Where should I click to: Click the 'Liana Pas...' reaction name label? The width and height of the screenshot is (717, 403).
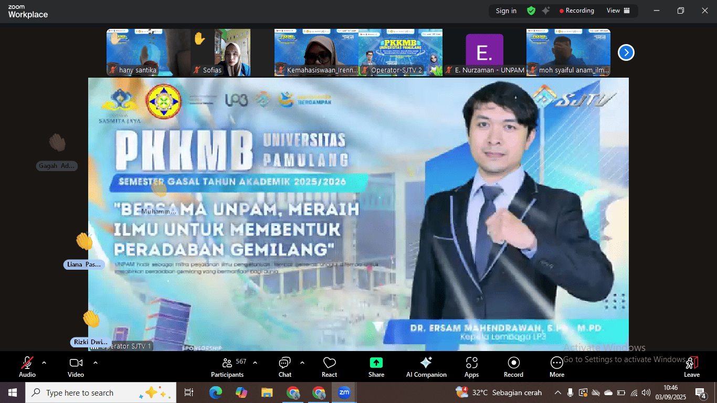point(84,264)
